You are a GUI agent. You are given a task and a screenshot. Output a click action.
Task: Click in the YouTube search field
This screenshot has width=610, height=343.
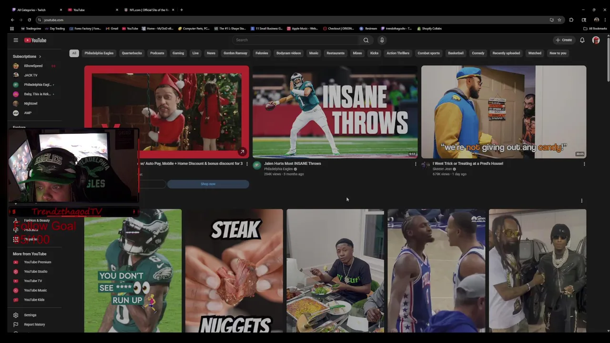point(295,40)
